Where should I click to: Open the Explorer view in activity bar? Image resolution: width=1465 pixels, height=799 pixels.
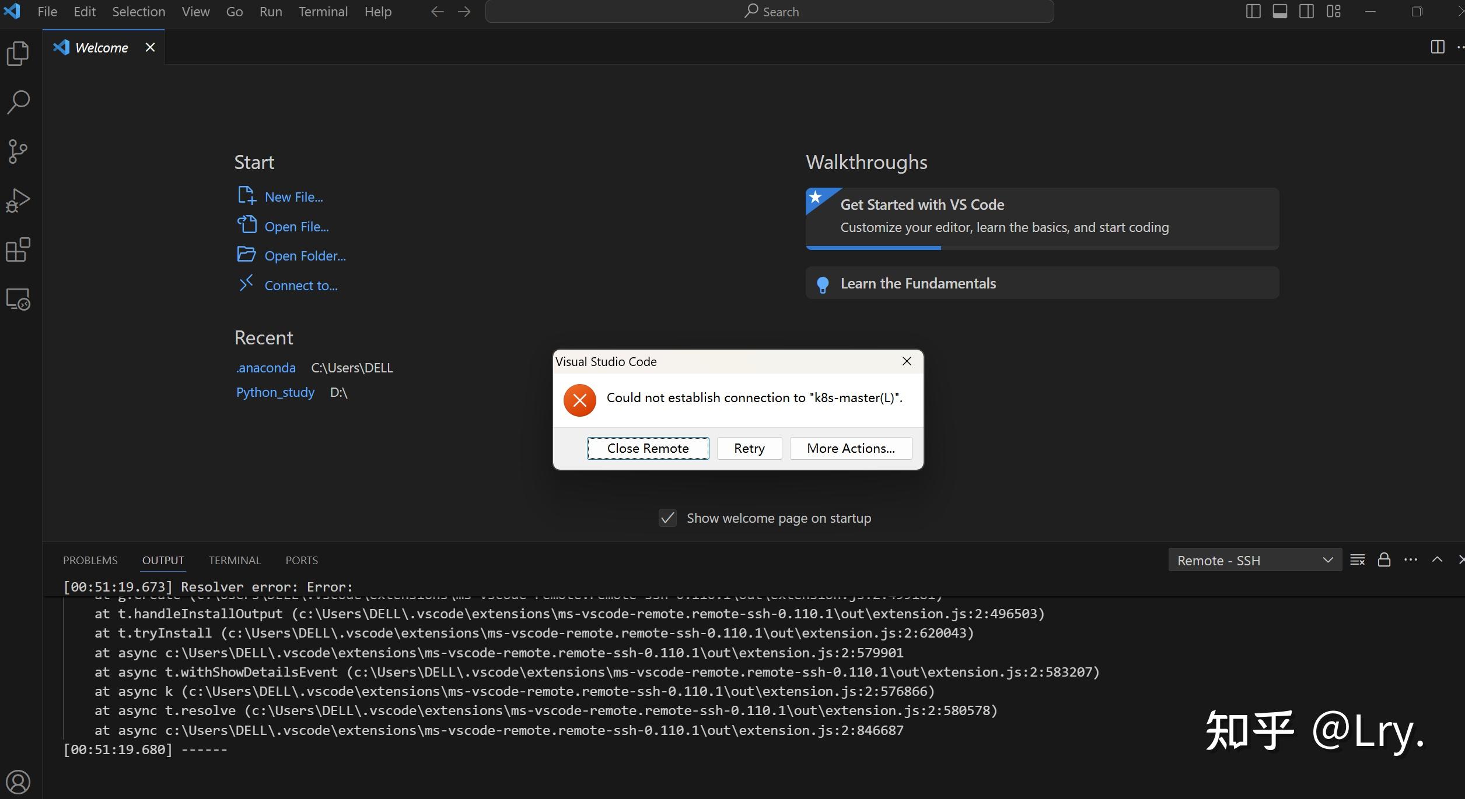18,54
